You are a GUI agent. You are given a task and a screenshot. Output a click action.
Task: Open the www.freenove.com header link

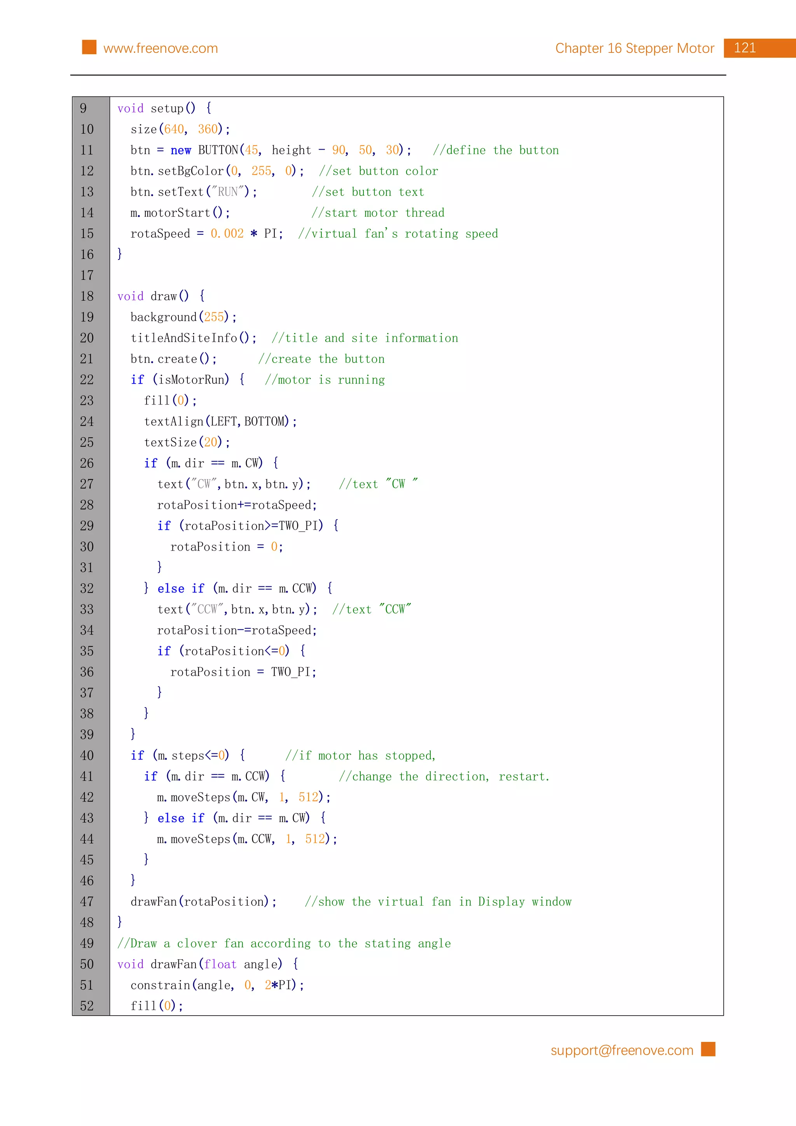161,48
